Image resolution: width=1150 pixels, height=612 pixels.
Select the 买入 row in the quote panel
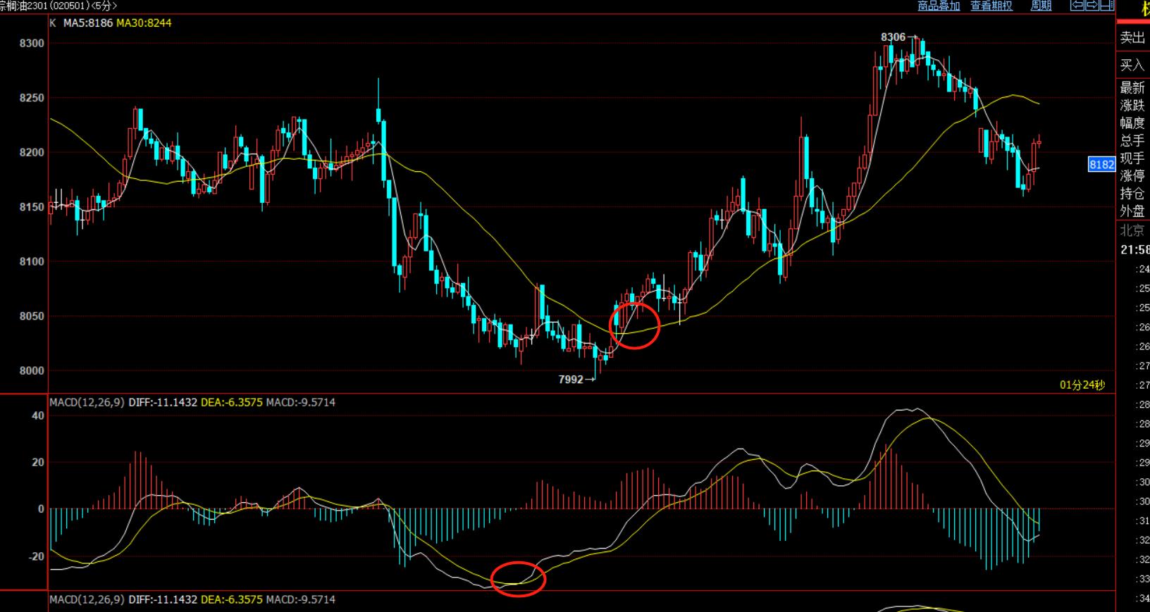point(1133,65)
